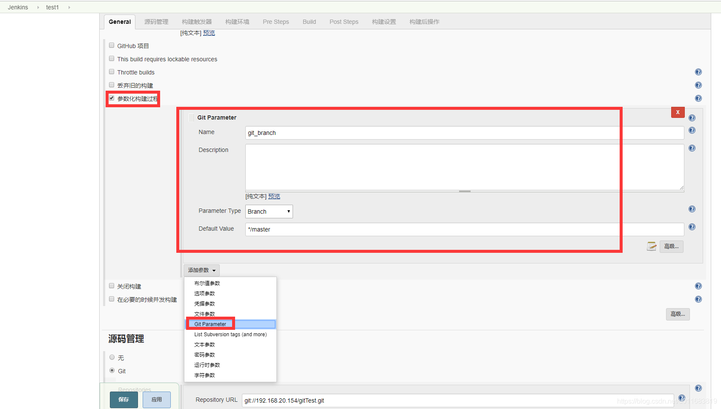Switch to 构建后操作 tab
Viewport: 721px width, 409px height.
pos(425,22)
